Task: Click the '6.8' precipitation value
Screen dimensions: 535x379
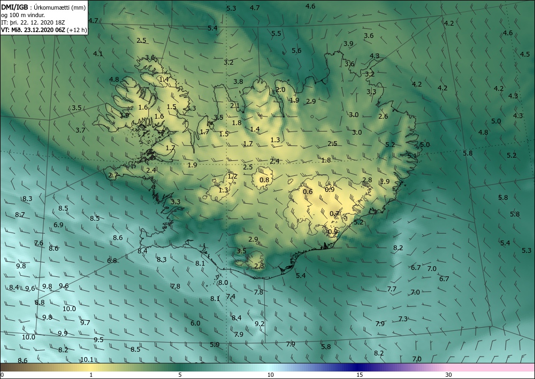Action: [112, 261]
